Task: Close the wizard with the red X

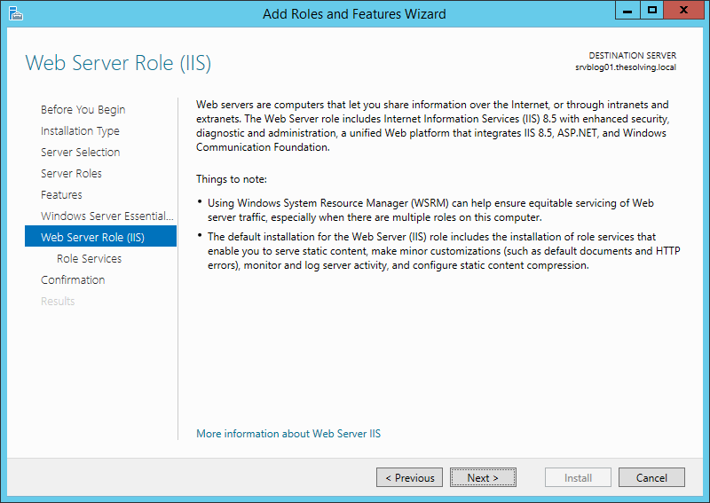Action: pyautogui.click(x=683, y=11)
